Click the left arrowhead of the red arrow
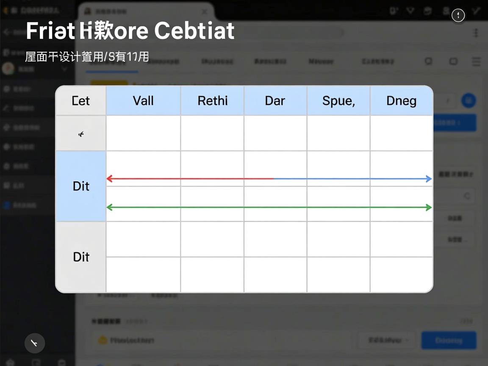This screenshot has height=366, width=488. pyautogui.click(x=109, y=179)
